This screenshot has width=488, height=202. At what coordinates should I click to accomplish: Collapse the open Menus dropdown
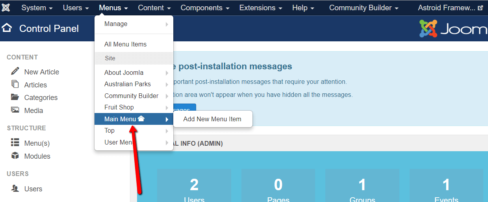click(113, 8)
